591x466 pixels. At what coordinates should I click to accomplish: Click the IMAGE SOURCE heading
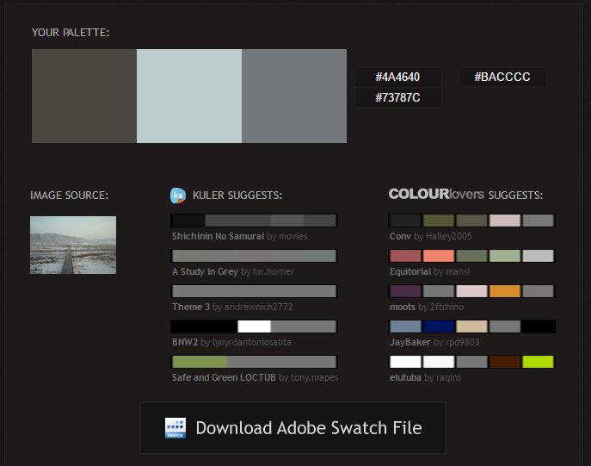tap(70, 195)
